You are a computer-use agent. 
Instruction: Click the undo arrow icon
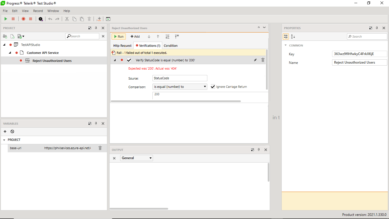[x=50, y=19]
